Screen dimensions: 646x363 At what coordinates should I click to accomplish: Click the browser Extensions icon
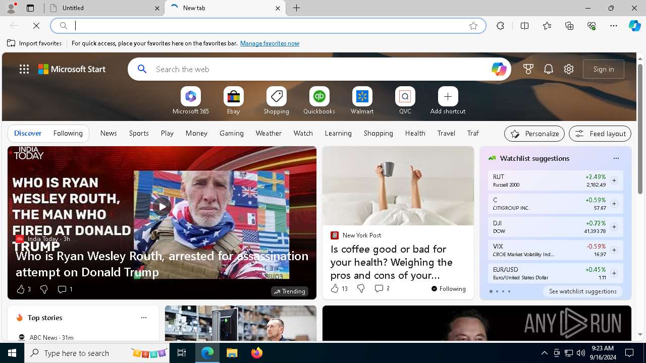pos(500,26)
